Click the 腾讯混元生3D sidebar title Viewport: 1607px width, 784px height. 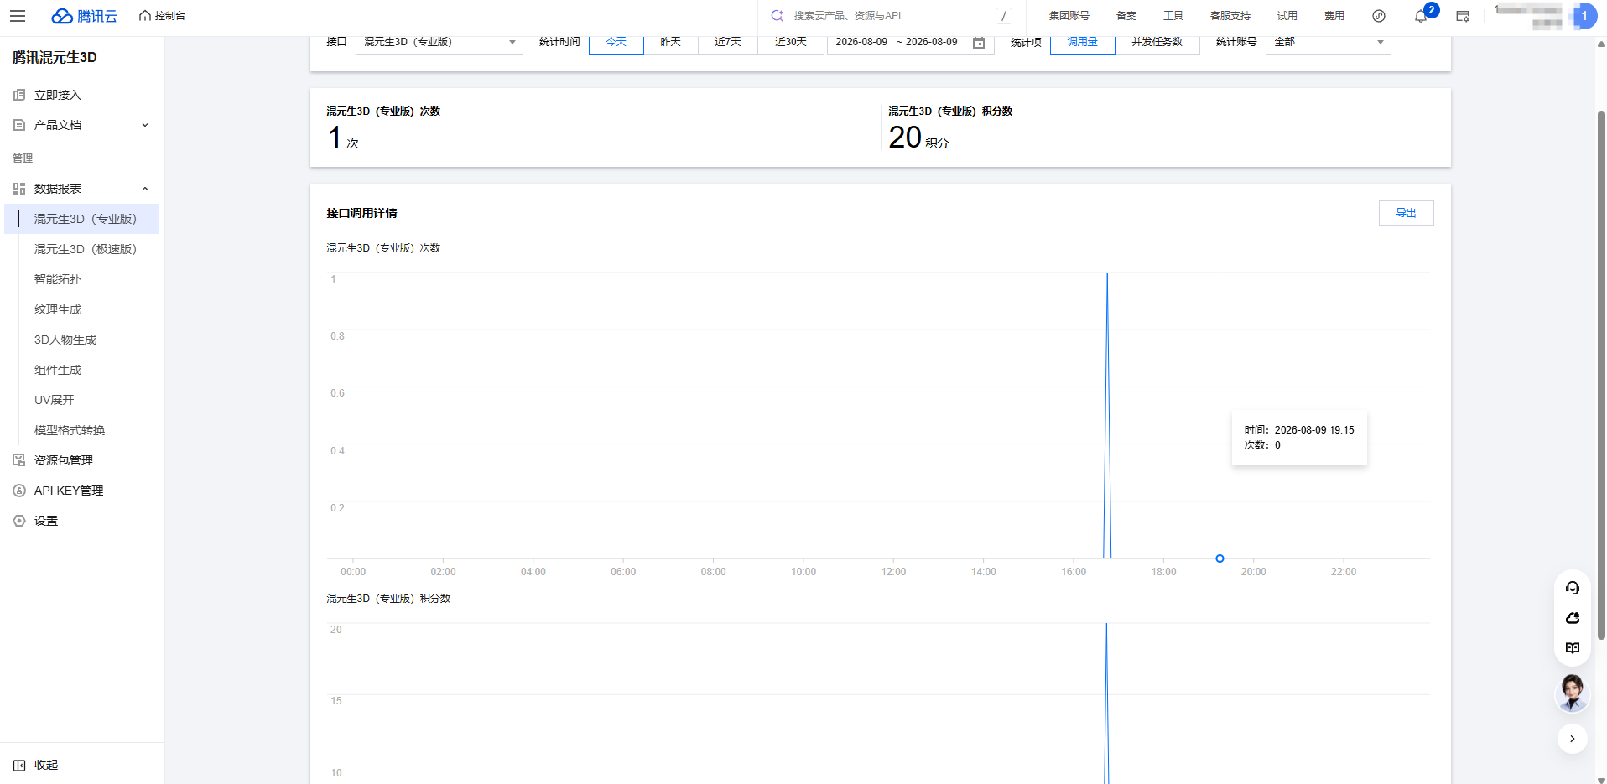(55, 58)
